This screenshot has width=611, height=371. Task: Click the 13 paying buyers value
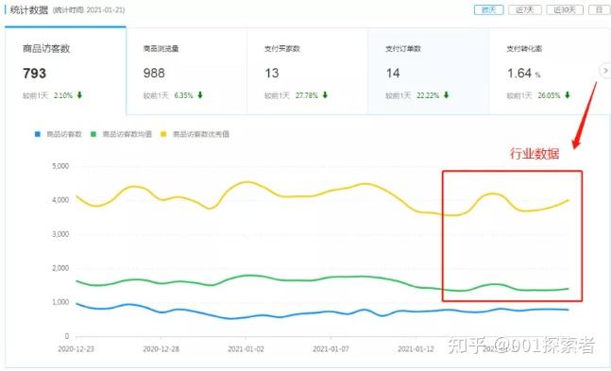click(x=272, y=74)
